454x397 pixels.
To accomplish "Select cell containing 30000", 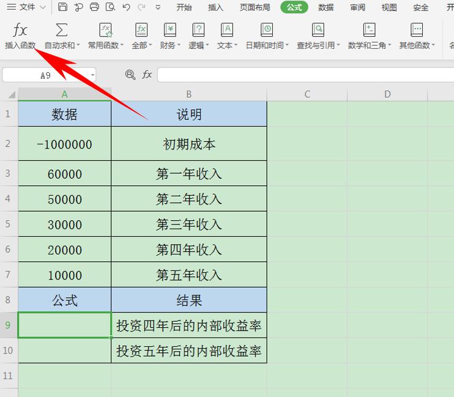I will tap(64, 224).
